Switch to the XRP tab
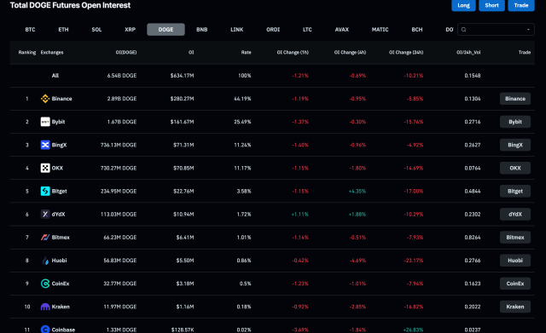 click(x=131, y=30)
